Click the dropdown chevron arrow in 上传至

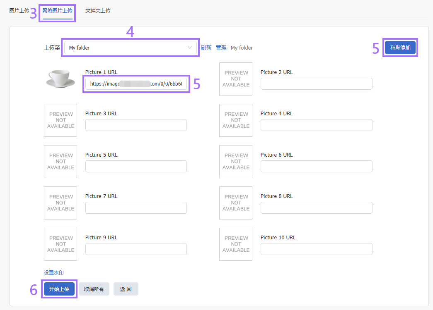tap(190, 48)
